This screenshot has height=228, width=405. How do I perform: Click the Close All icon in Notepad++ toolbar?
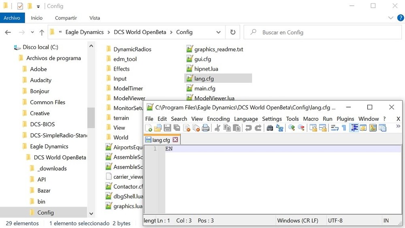196,128
